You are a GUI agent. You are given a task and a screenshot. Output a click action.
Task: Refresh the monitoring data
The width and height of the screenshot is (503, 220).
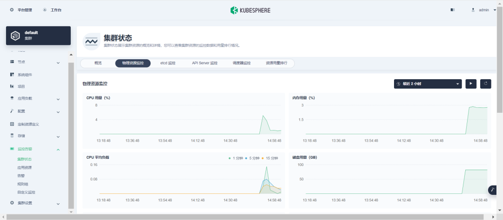pyautogui.click(x=486, y=84)
